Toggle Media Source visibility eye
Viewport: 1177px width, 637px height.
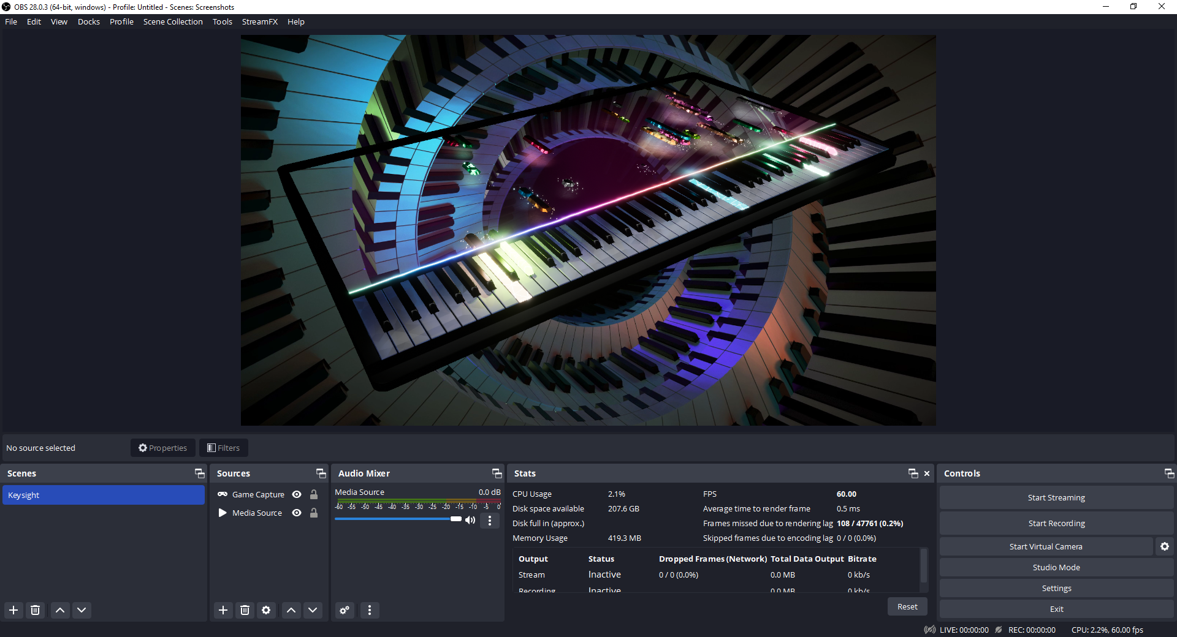point(297,513)
